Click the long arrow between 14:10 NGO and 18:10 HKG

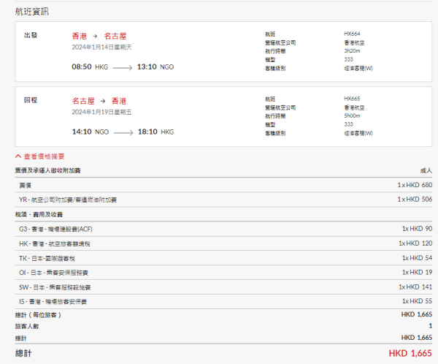(x=118, y=132)
